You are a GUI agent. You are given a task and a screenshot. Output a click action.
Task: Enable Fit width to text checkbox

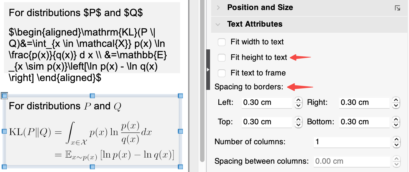point(222,42)
